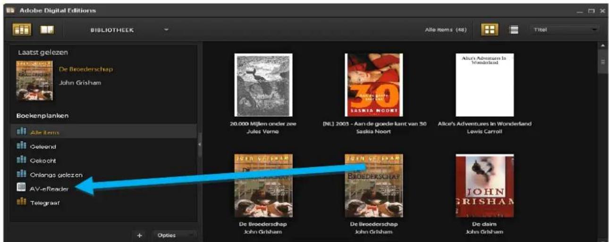
Task: Click the Telegraaf shelf icon
Action: pyautogui.click(x=21, y=203)
